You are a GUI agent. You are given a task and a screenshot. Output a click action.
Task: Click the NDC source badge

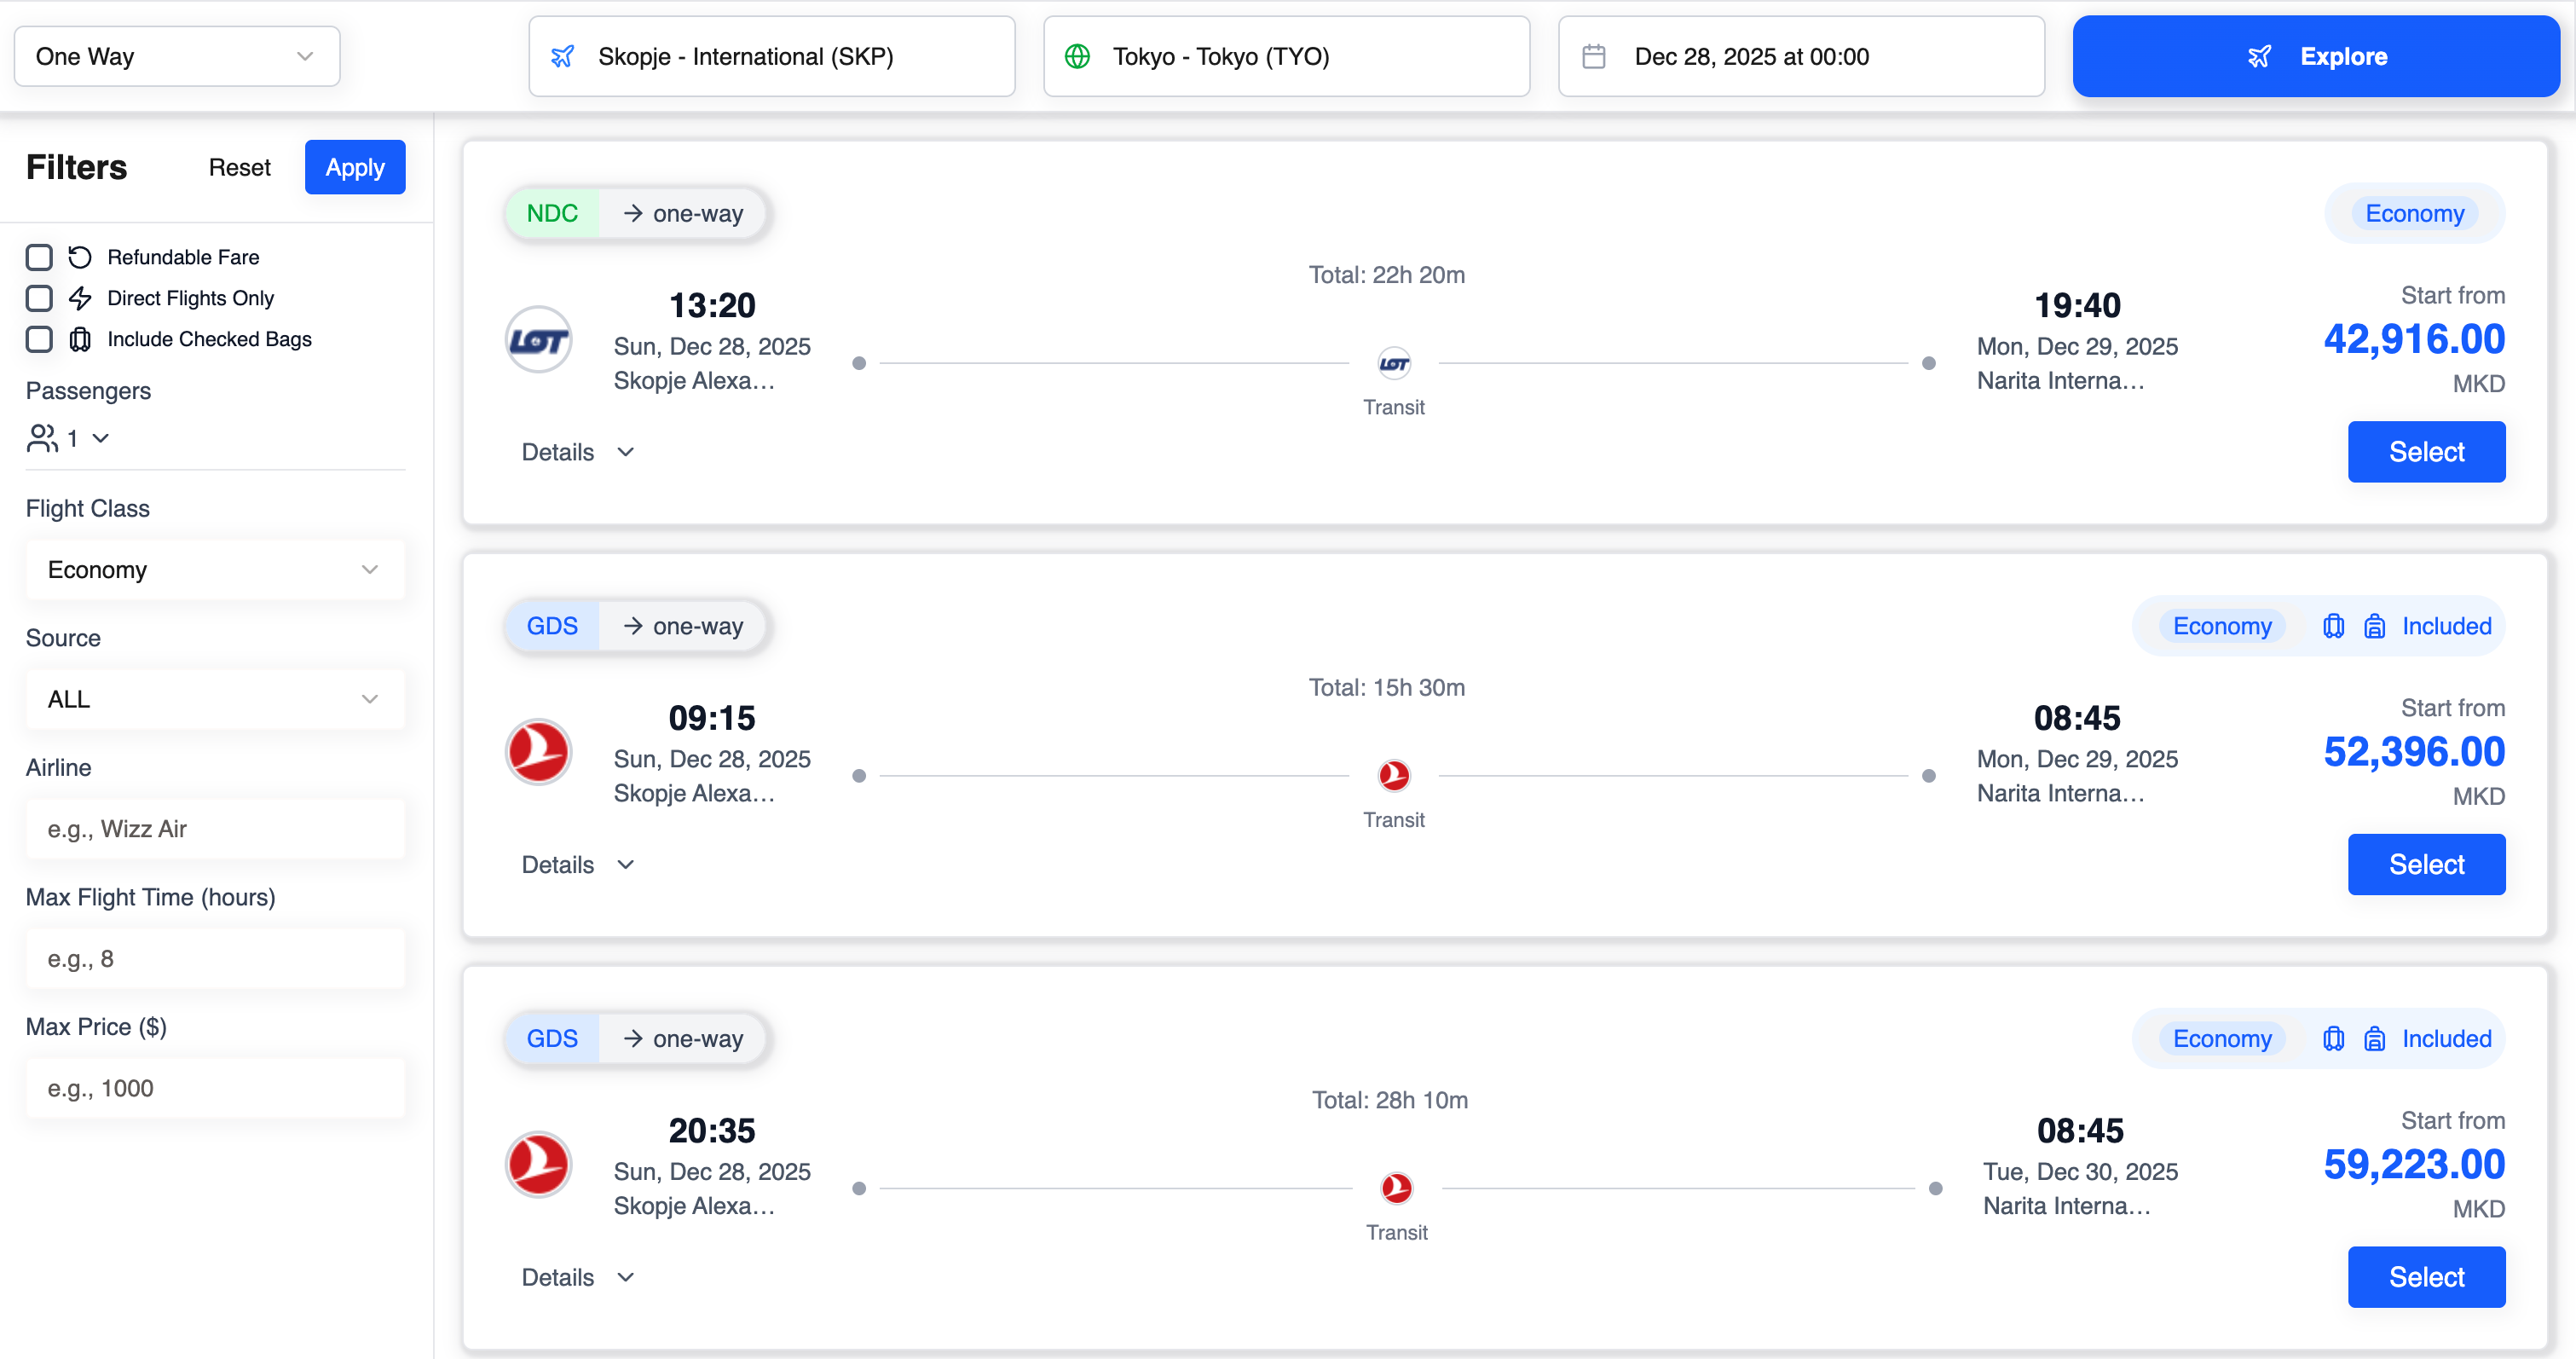[552, 213]
